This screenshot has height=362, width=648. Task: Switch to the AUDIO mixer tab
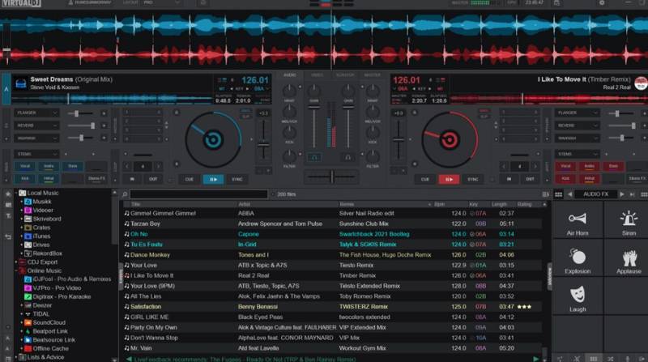tap(290, 75)
